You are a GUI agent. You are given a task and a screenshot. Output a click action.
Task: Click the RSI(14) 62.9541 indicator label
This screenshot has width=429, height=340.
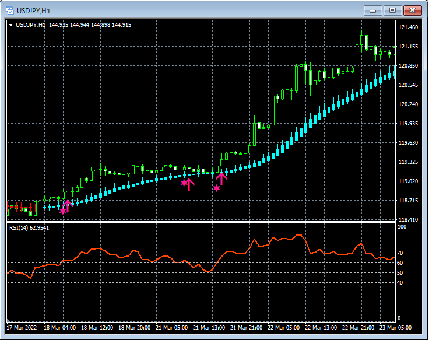(29, 228)
